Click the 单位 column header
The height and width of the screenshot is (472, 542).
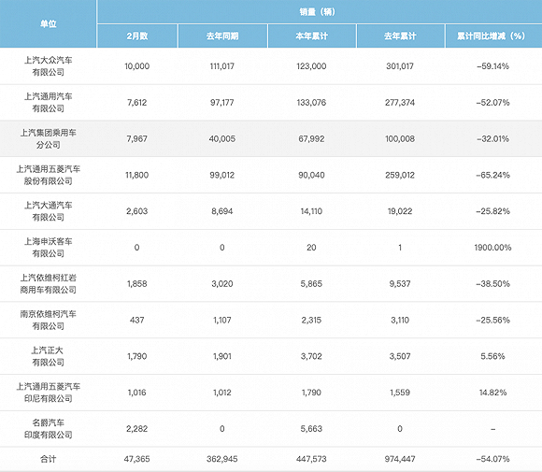pyautogui.click(x=48, y=24)
